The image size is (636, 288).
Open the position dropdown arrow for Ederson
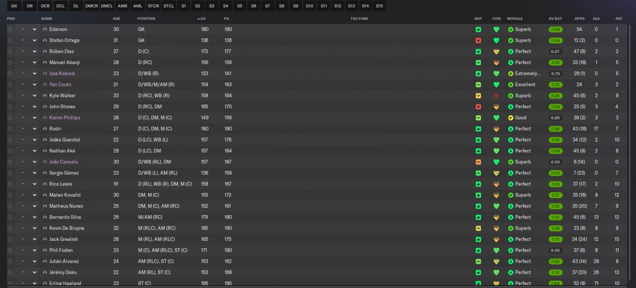click(x=34, y=29)
